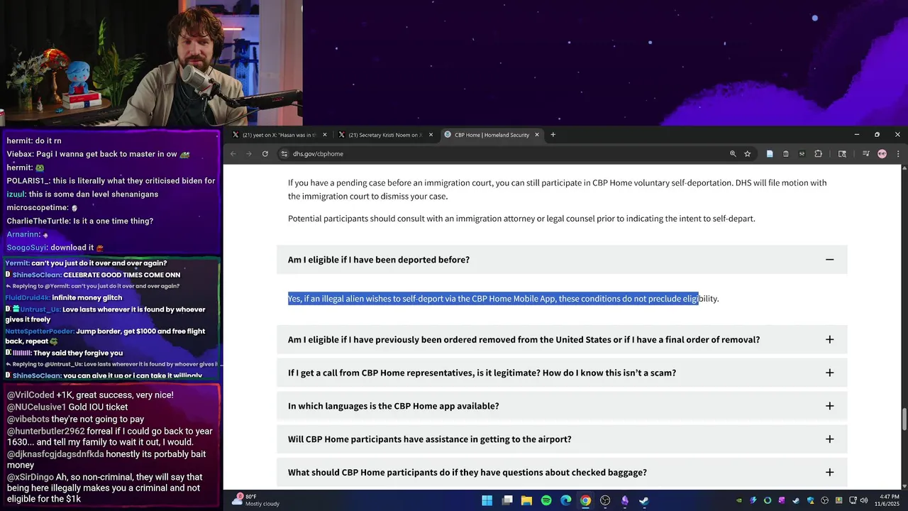Click chat mention '@VrilCoded'
The image size is (908, 511).
tap(31, 395)
